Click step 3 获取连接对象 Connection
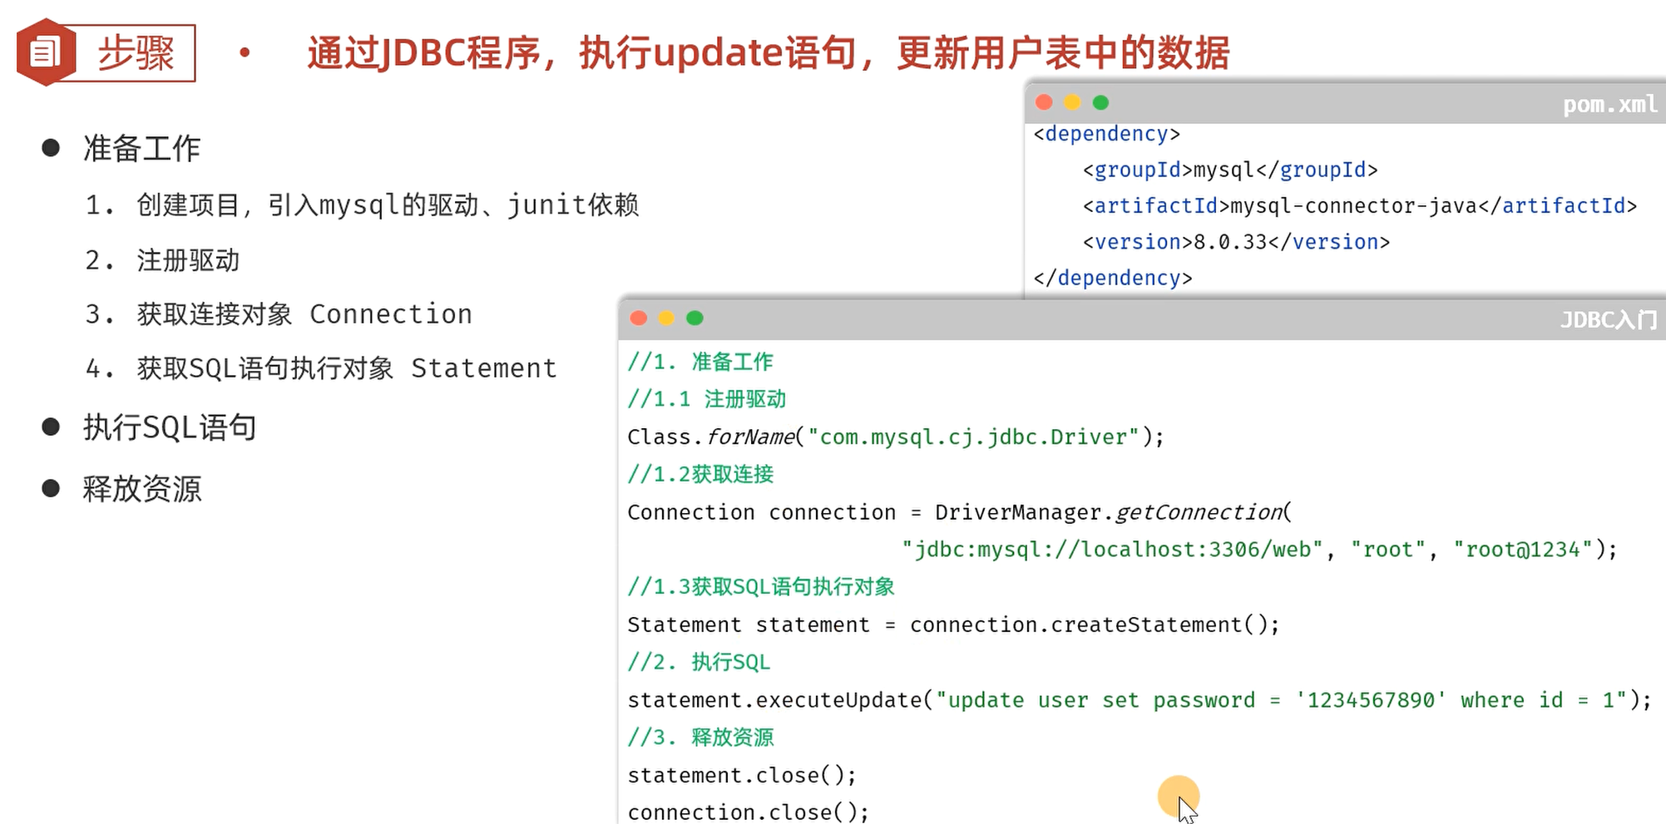 279,314
